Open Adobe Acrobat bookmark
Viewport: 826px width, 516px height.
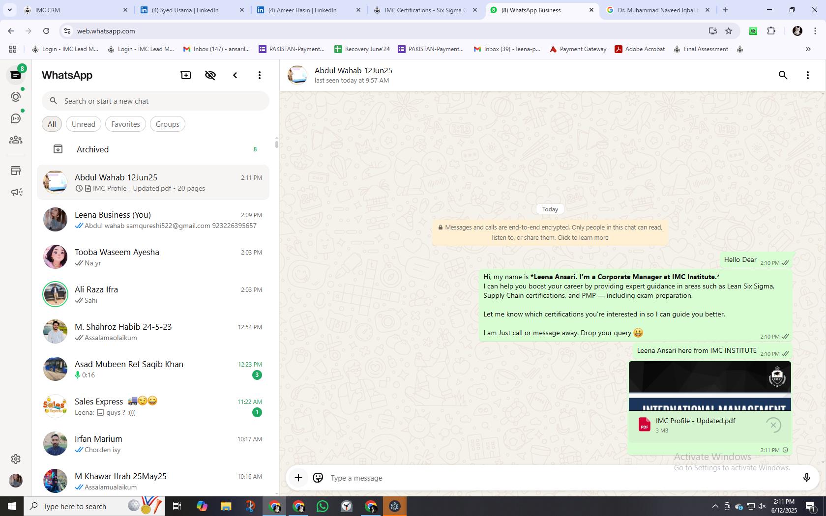(x=640, y=49)
